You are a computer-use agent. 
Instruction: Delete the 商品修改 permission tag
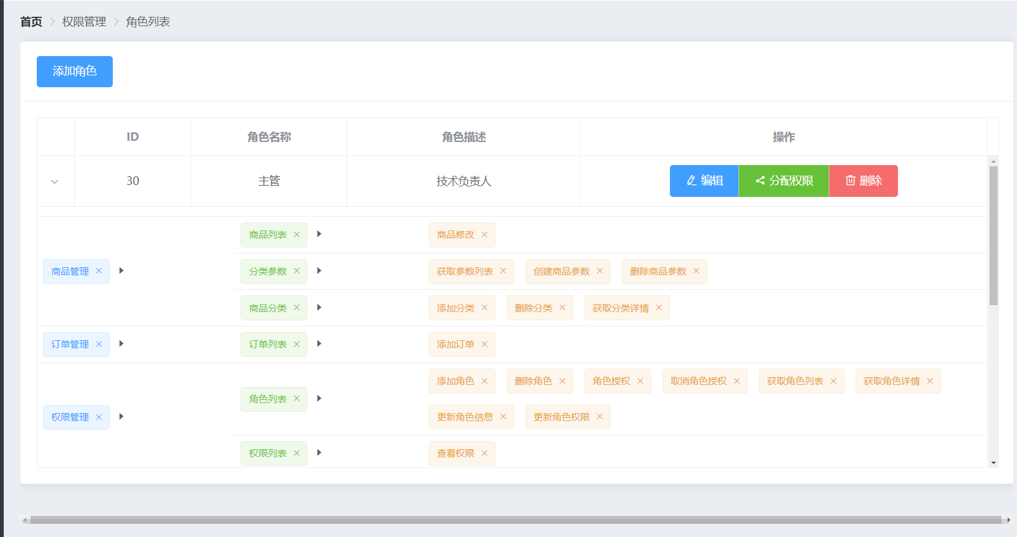click(x=484, y=235)
